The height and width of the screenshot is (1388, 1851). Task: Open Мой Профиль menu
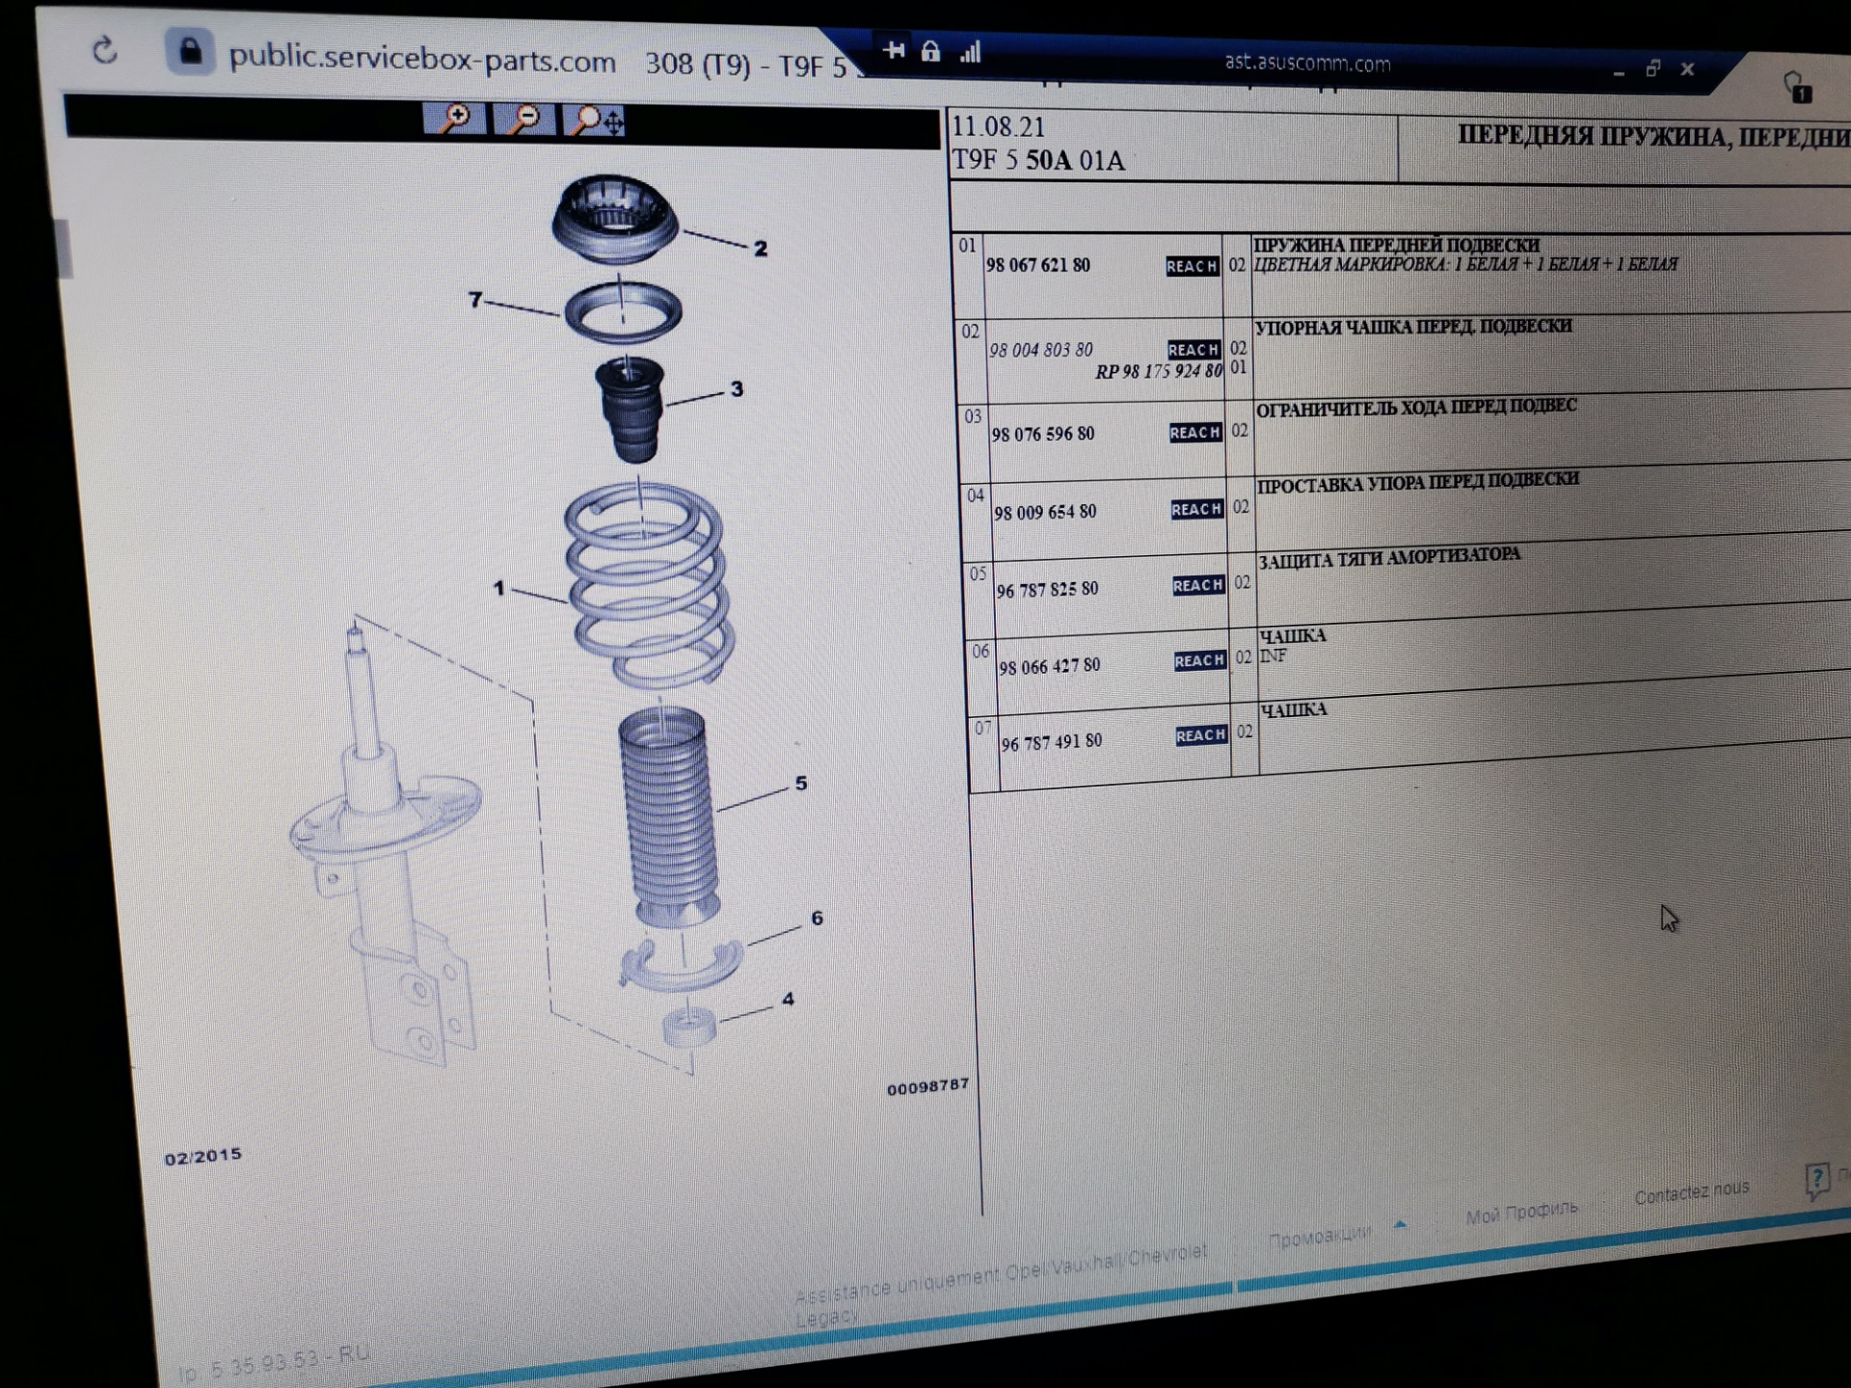[1521, 1212]
